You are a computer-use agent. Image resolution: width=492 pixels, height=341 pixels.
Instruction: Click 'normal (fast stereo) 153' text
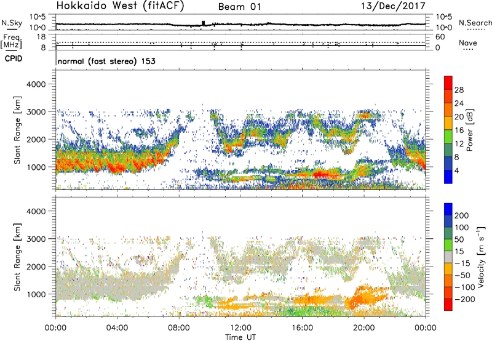coord(106,61)
